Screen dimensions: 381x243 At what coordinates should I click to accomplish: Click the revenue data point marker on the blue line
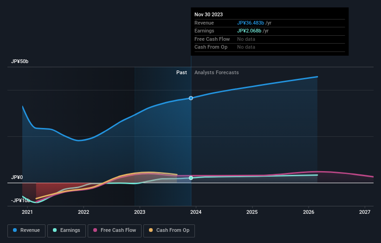191,98
